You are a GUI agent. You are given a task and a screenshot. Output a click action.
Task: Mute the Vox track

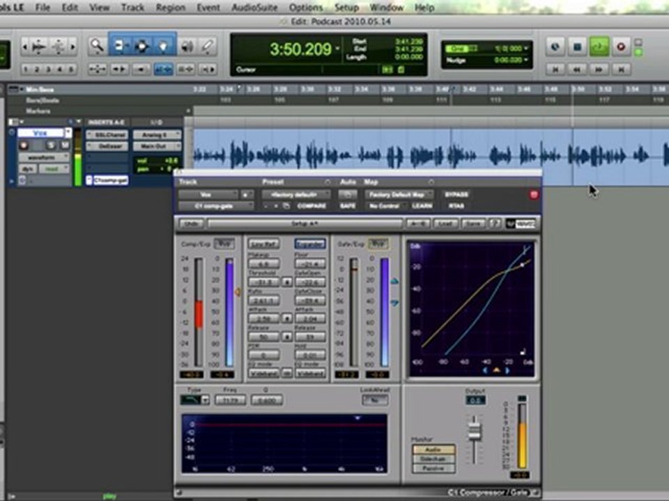[x=64, y=145]
